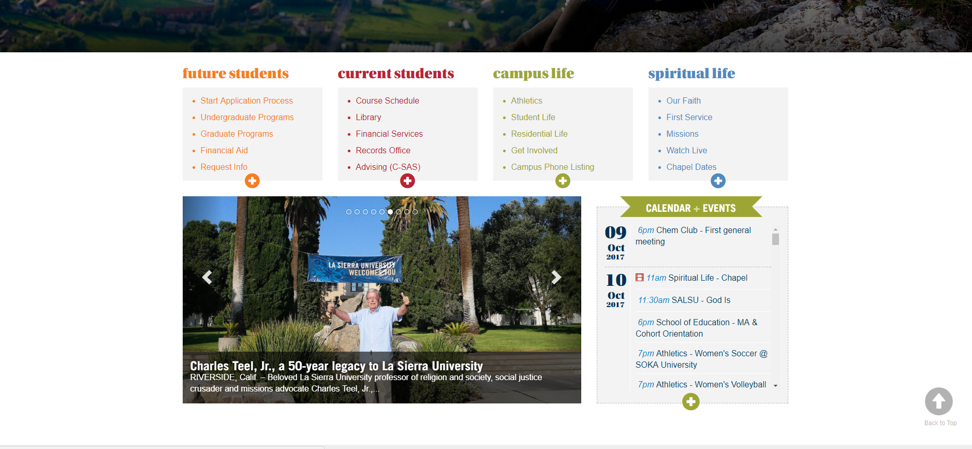The width and height of the screenshot is (972, 449).
Task: Open the spiritual life heading
Action: tap(691, 74)
